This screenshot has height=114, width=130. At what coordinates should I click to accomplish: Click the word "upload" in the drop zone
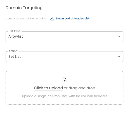[56, 88]
